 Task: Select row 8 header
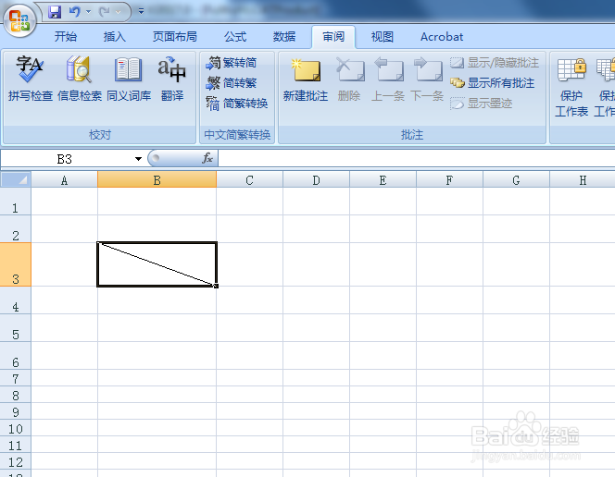16,395
